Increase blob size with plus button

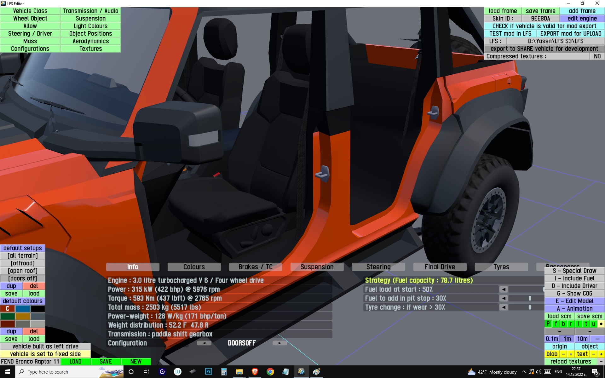(571, 354)
